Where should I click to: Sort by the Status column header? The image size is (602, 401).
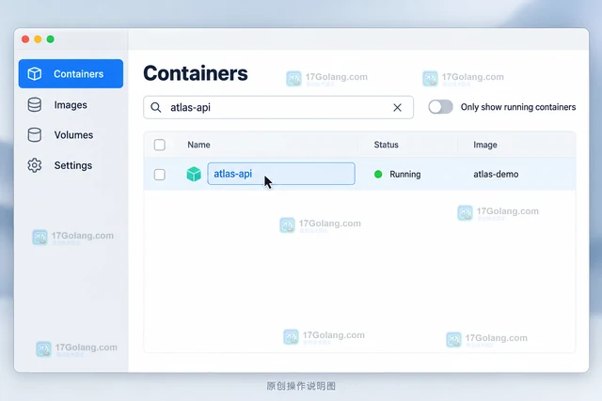point(386,145)
